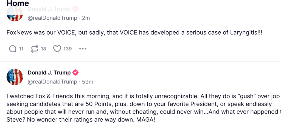The image size is (281, 126).
Task: Open the three-dot more options menu
Action: click(83, 49)
